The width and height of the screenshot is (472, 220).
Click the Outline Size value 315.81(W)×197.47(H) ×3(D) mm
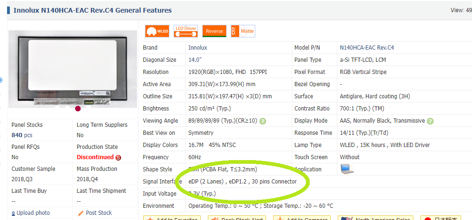click(230, 96)
